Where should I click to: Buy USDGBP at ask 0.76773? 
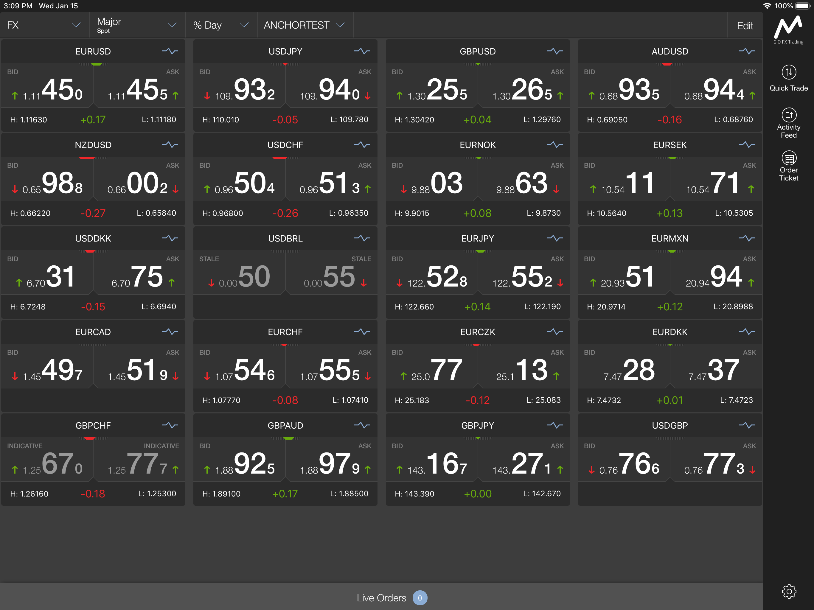(x=716, y=459)
